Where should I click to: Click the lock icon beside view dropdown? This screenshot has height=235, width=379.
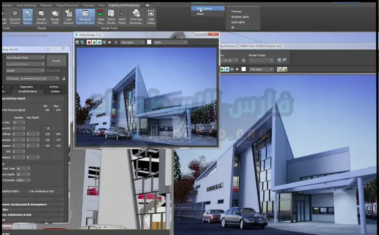click(x=64, y=79)
